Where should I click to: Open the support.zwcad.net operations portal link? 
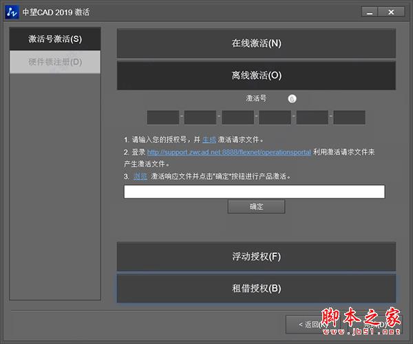click(x=229, y=152)
